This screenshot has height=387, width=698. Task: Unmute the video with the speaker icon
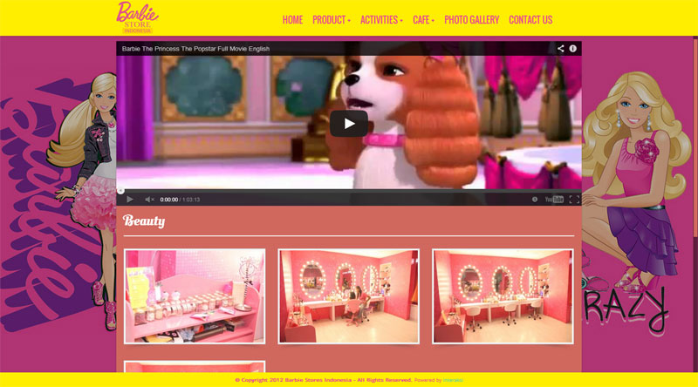149,200
